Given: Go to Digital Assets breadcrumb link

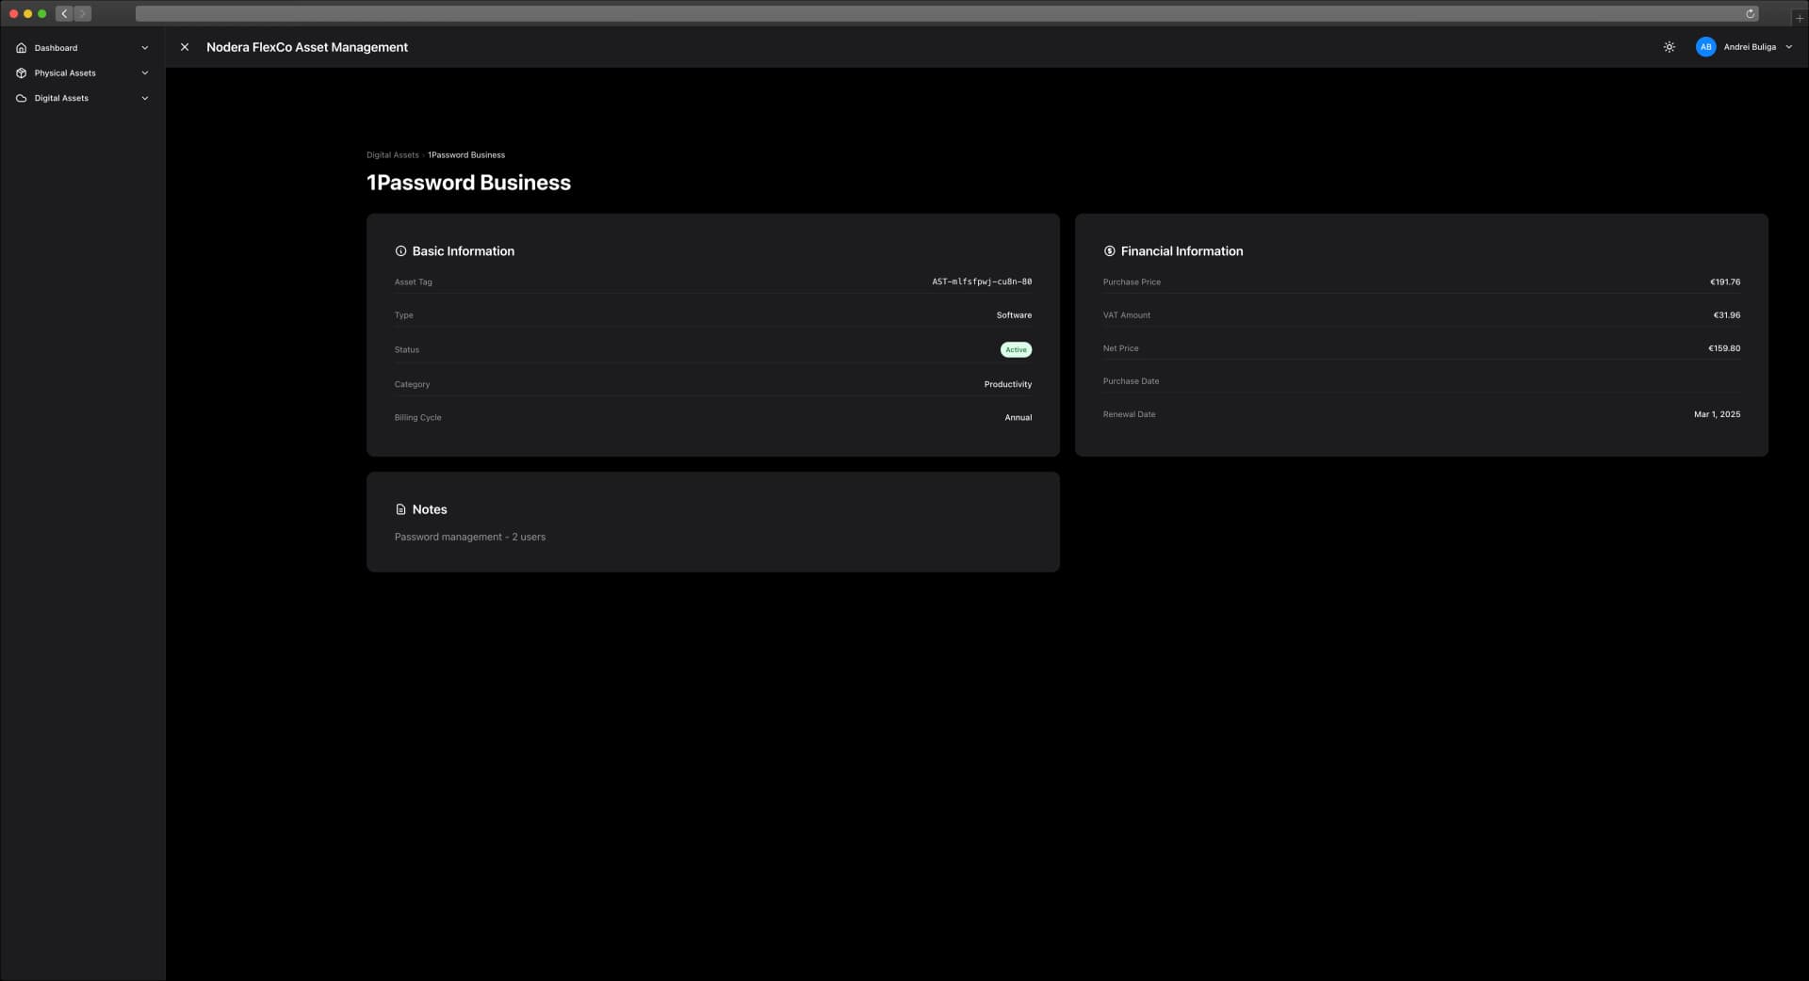Looking at the screenshot, I should coord(392,155).
